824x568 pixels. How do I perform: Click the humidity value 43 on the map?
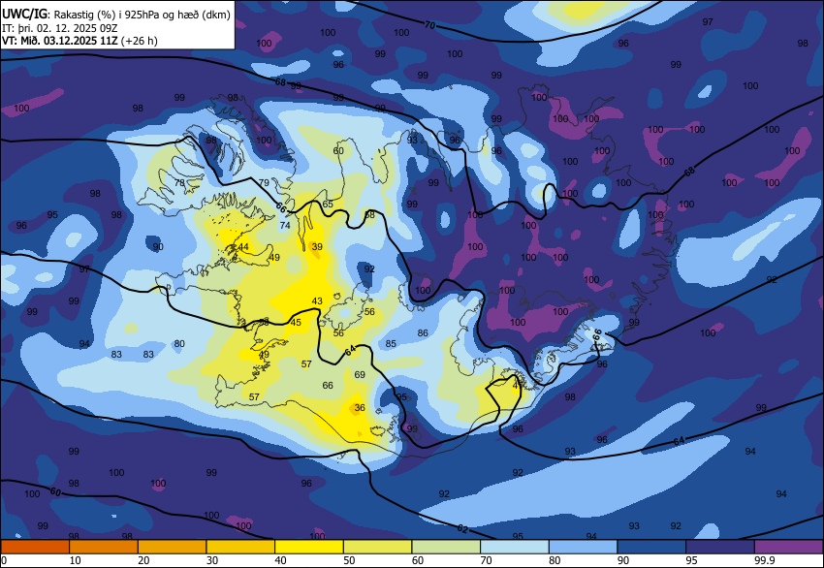pyautogui.click(x=317, y=301)
